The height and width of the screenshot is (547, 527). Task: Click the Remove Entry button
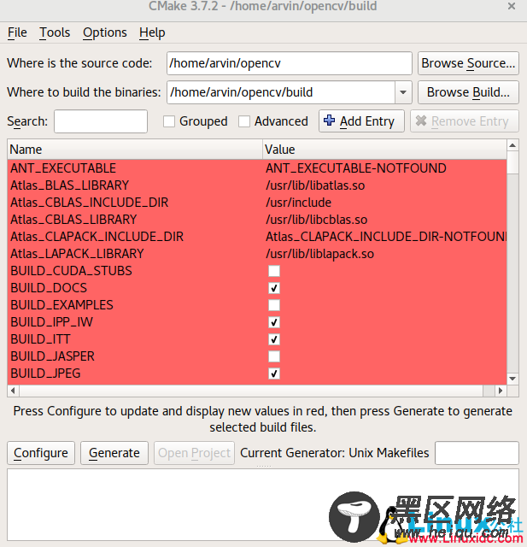(x=465, y=121)
